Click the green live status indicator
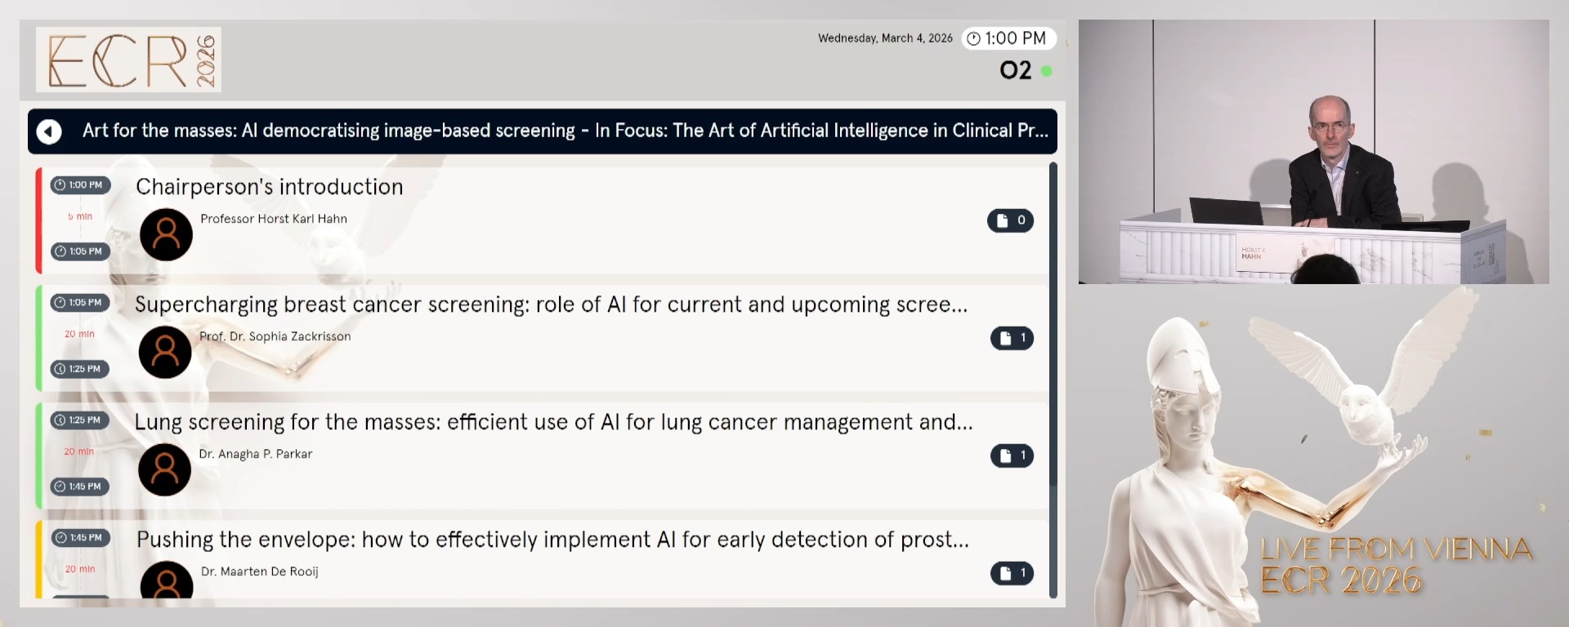Screen dimensions: 1569x627 pyautogui.click(x=1046, y=71)
